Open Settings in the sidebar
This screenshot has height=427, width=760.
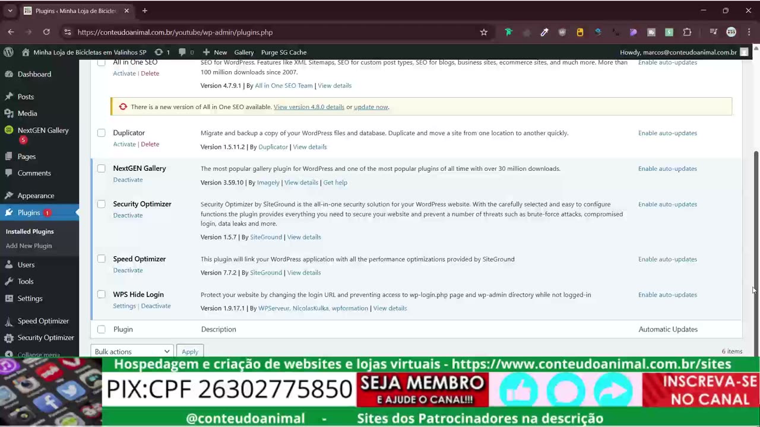30,298
